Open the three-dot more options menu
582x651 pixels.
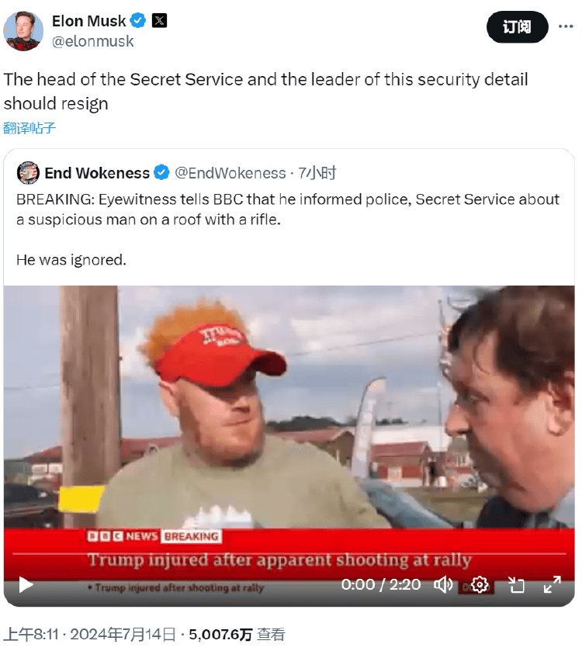[566, 26]
